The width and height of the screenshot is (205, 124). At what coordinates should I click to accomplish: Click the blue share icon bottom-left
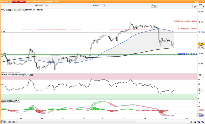pyautogui.click(x=2, y=122)
